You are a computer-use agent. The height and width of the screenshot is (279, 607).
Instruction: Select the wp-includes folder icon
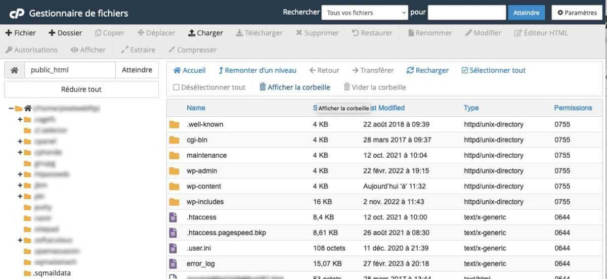pos(175,202)
